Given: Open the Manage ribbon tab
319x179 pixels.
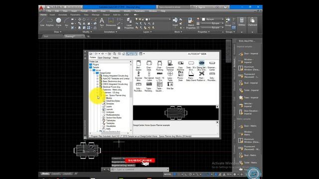Looking at the screenshot, I should point(95,15).
